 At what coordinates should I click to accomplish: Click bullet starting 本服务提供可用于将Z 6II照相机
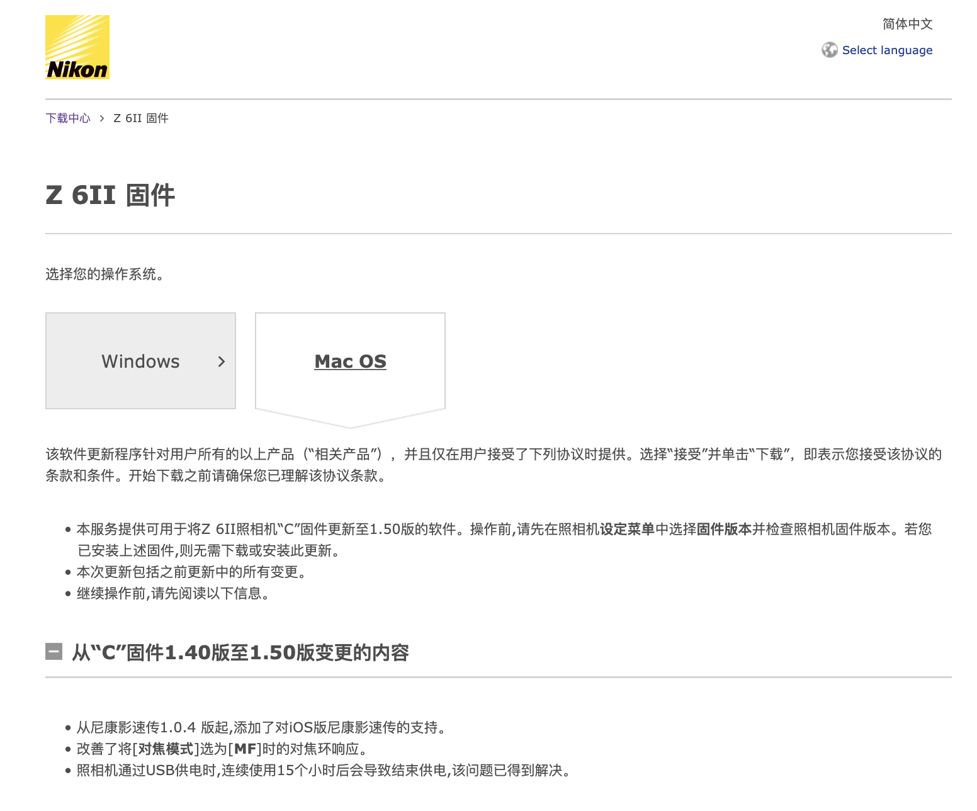pos(504,540)
